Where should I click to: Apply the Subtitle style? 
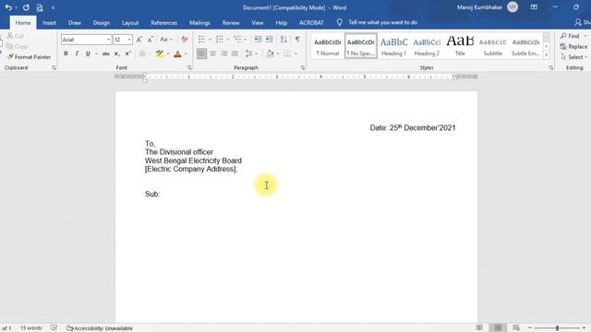click(x=492, y=46)
